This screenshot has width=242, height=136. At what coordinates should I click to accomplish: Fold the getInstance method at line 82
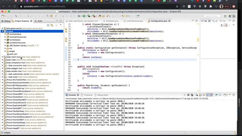[x=71, y=48]
